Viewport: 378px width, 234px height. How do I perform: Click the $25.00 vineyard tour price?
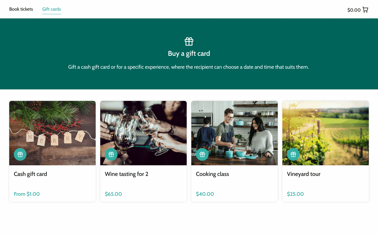click(x=295, y=194)
